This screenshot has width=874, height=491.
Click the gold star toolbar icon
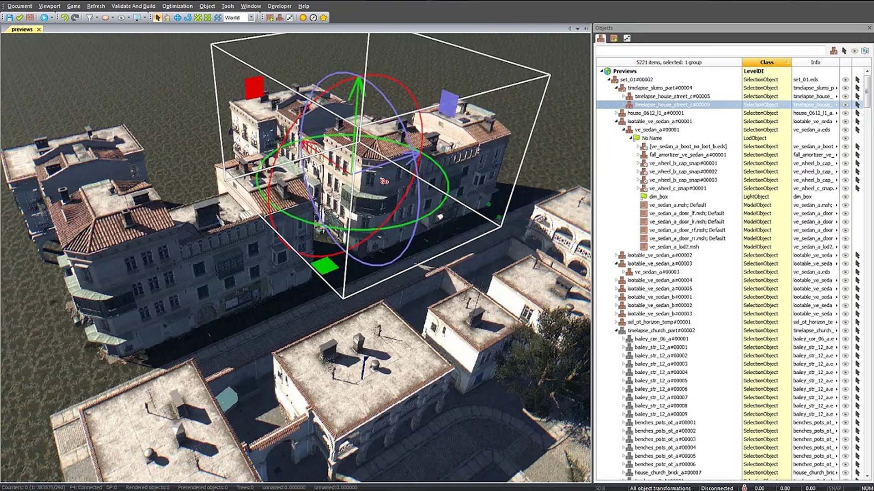324,18
